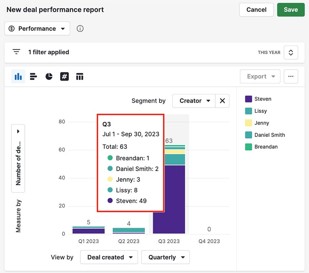The height and width of the screenshot is (273, 309).
Task: Remove the Creator segment with the X
Action: click(x=222, y=100)
